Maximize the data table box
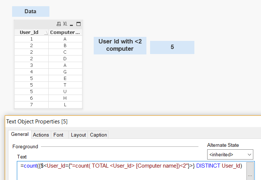 tap(78, 24)
